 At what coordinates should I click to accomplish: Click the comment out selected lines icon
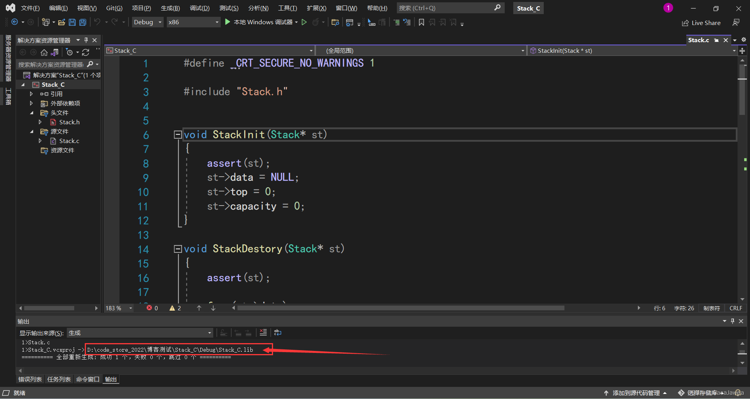point(396,22)
